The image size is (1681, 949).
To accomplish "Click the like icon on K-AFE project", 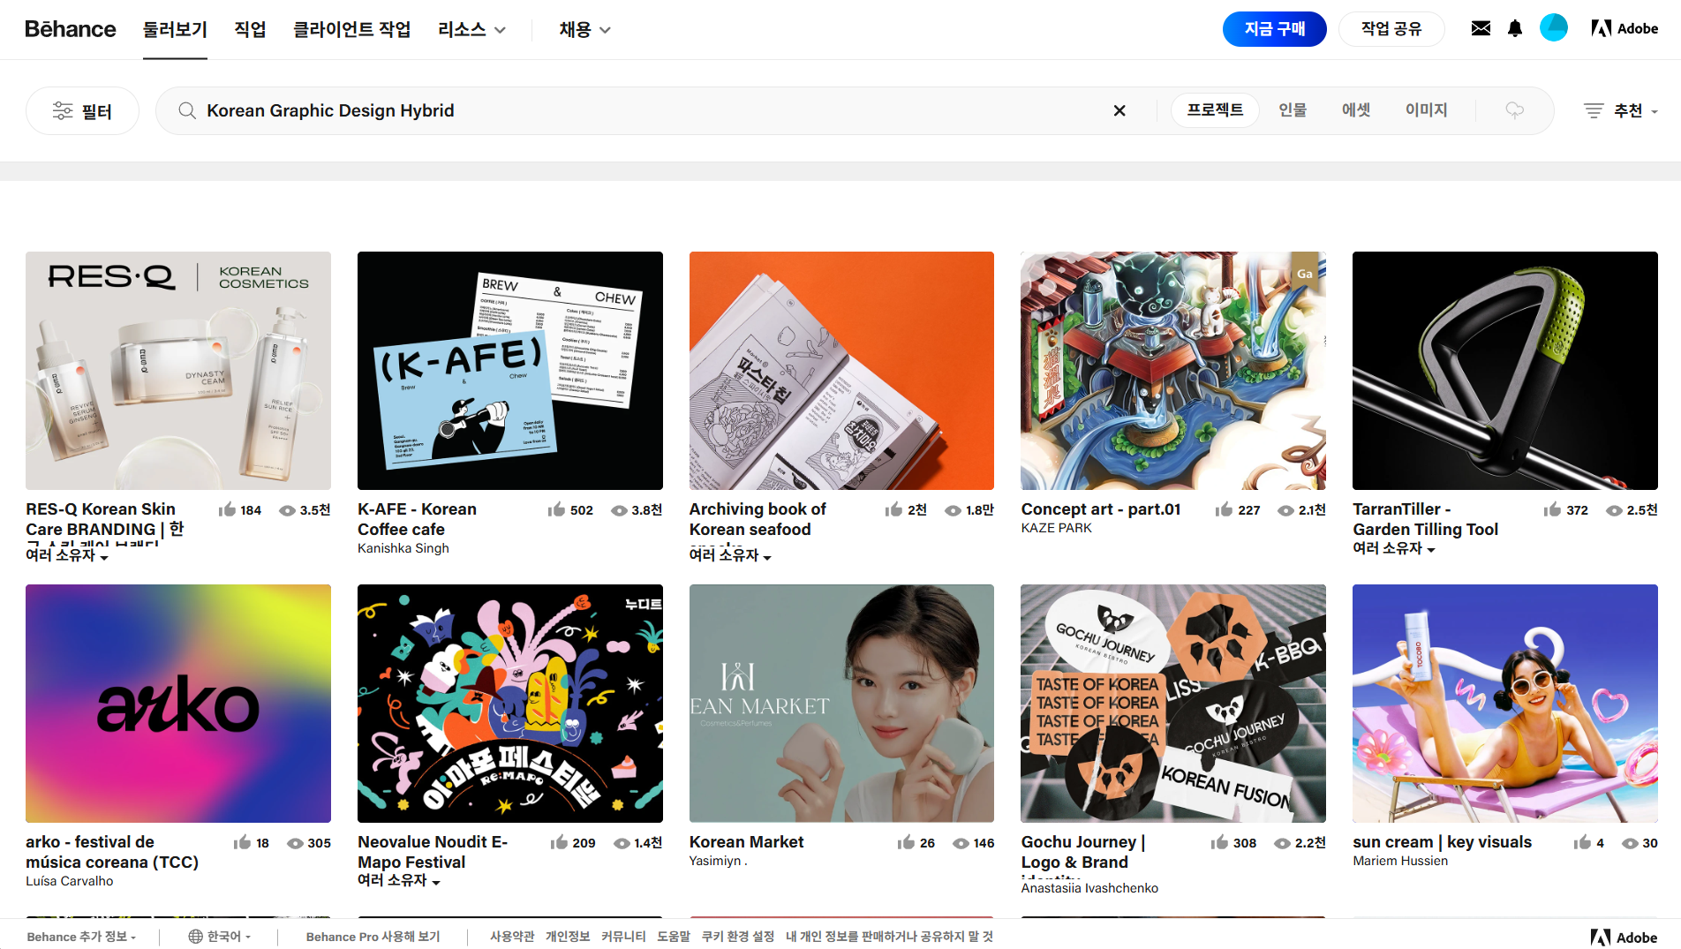I will click(x=556, y=510).
